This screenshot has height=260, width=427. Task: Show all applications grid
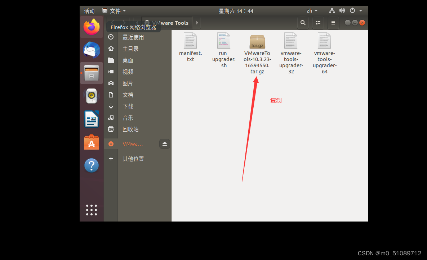click(x=92, y=210)
